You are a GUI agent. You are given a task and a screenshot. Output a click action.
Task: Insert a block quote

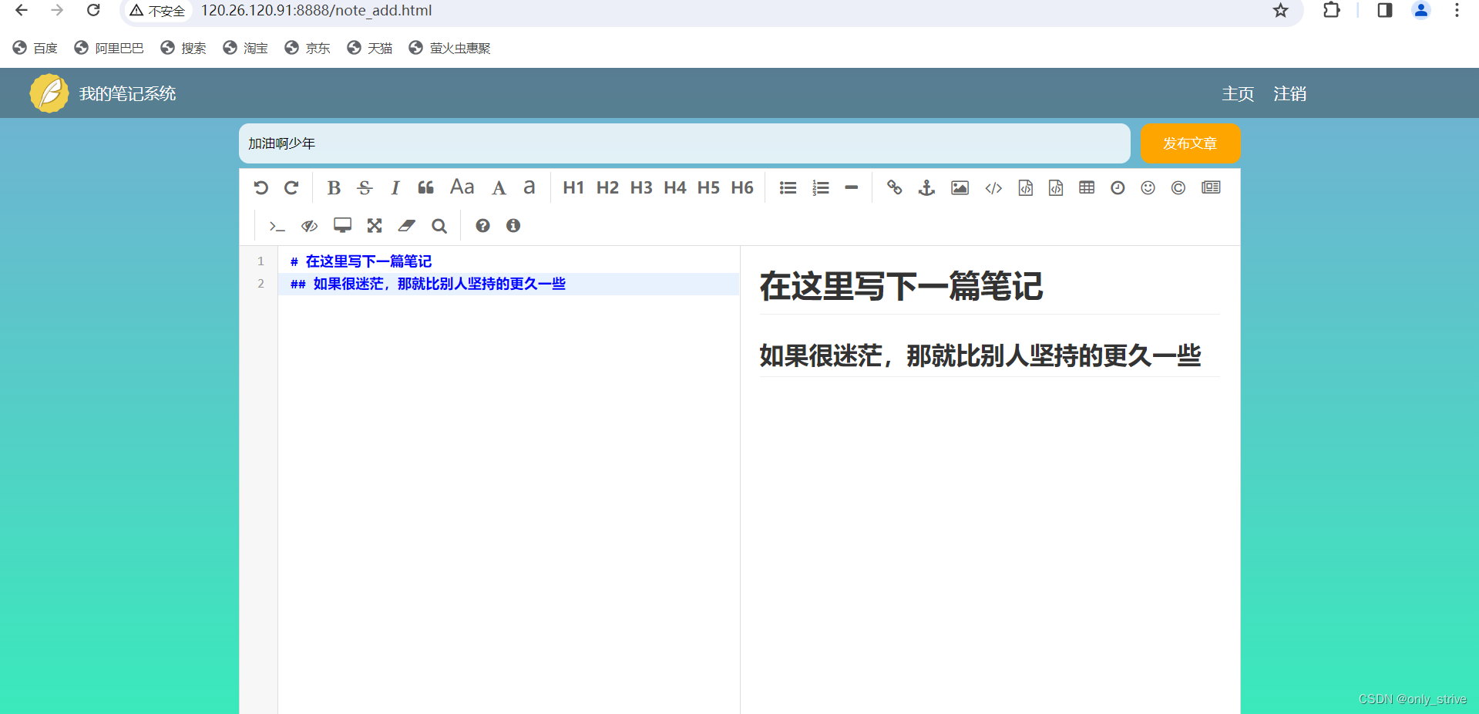pos(425,187)
